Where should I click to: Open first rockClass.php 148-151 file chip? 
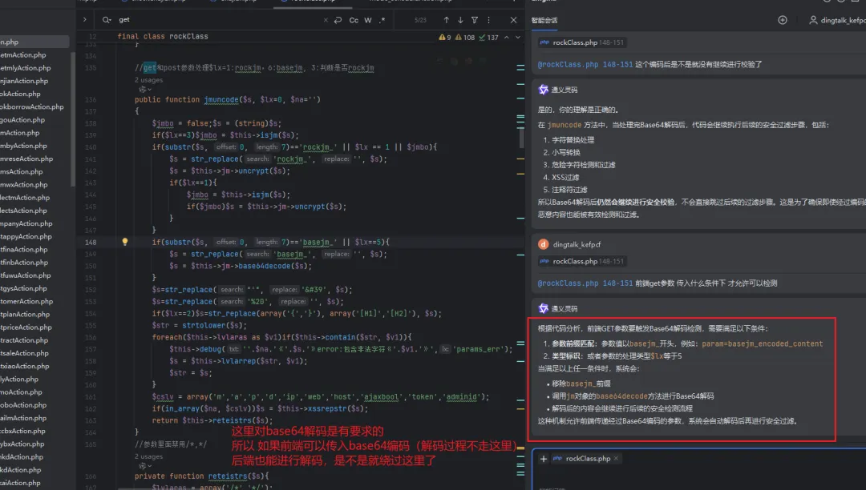[582, 42]
